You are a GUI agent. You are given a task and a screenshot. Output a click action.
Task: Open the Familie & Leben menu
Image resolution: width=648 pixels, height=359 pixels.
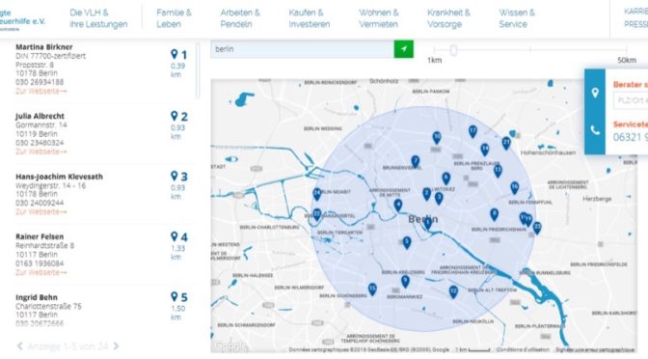174,18
